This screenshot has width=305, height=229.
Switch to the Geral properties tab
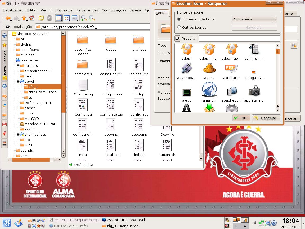(x=160, y=13)
